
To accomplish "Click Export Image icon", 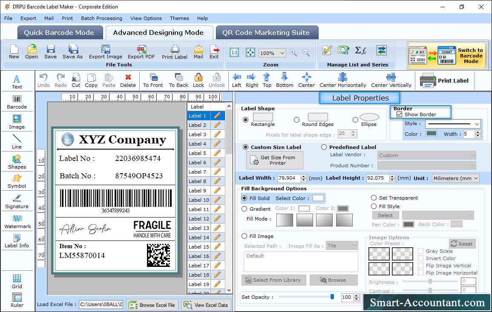I will click(x=106, y=52).
